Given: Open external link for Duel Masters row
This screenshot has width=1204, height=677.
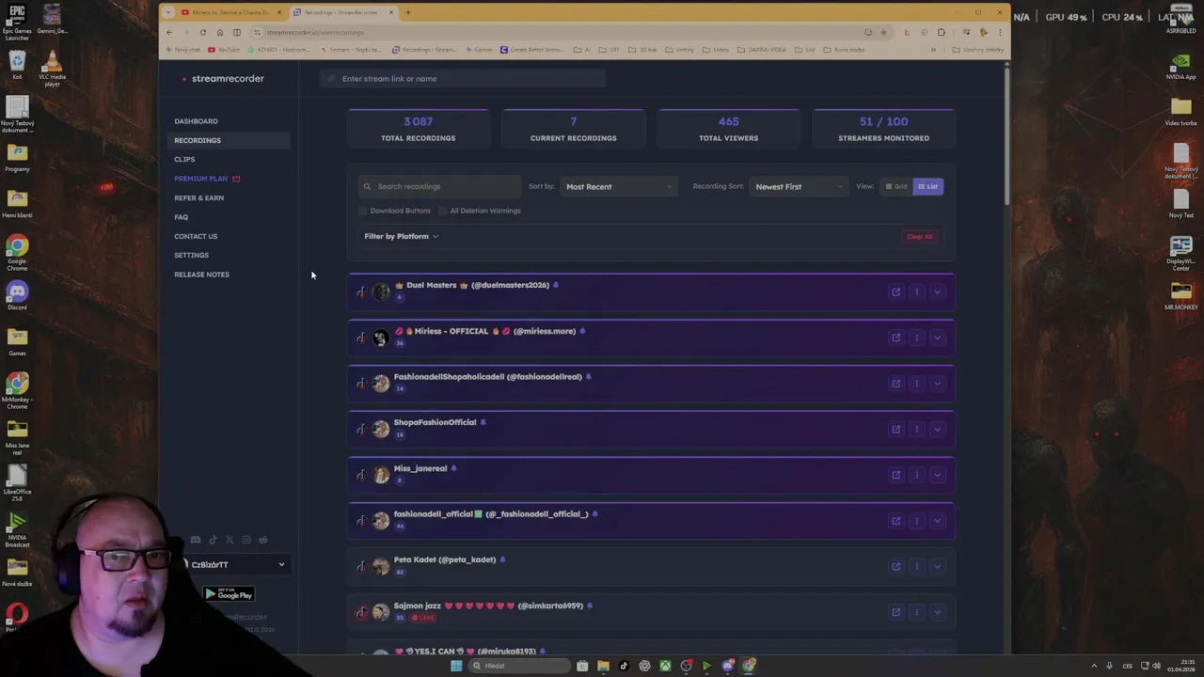Looking at the screenshot, I should click(x=895, y=291).
